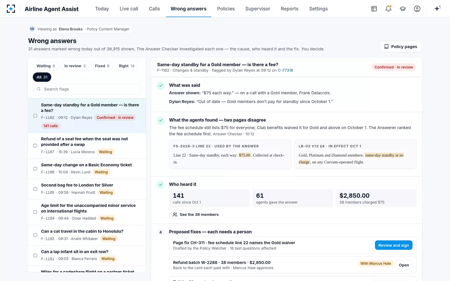The height and width of the screenshot is (281, 450).
Task: Open call link C-77318
Action: coord(285,70)
